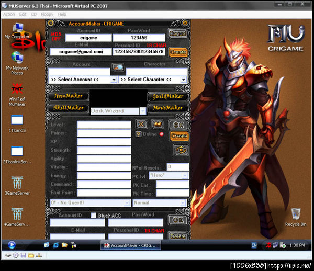This screenshot has width=314, height=271.
Task: Open MoveMaker
Action: pos(168,108)
